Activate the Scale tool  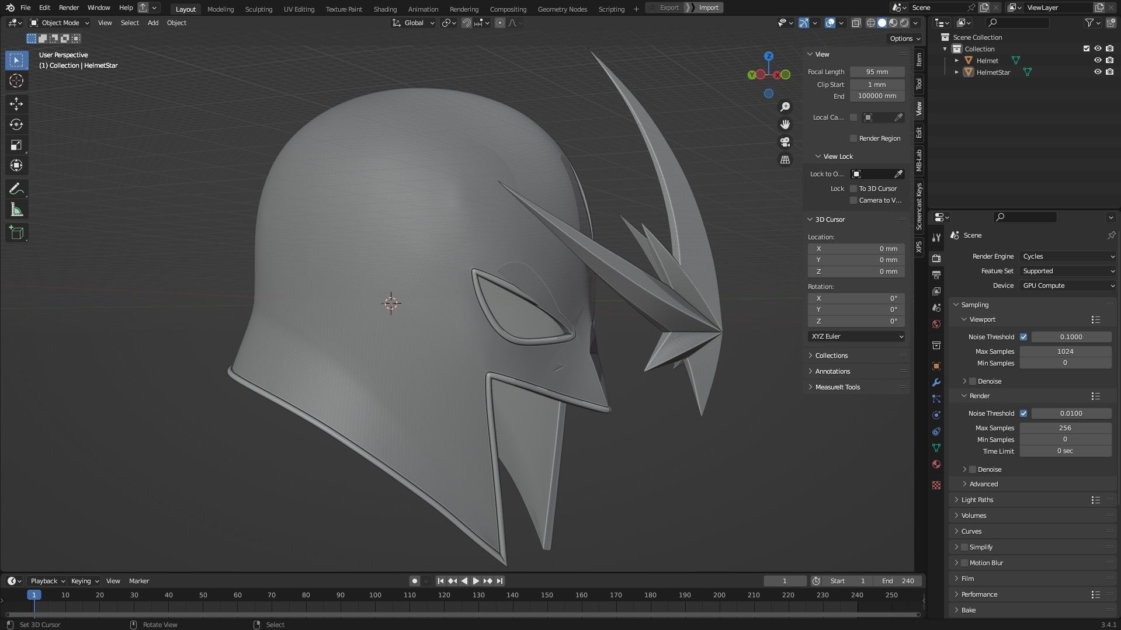(16, 145)
